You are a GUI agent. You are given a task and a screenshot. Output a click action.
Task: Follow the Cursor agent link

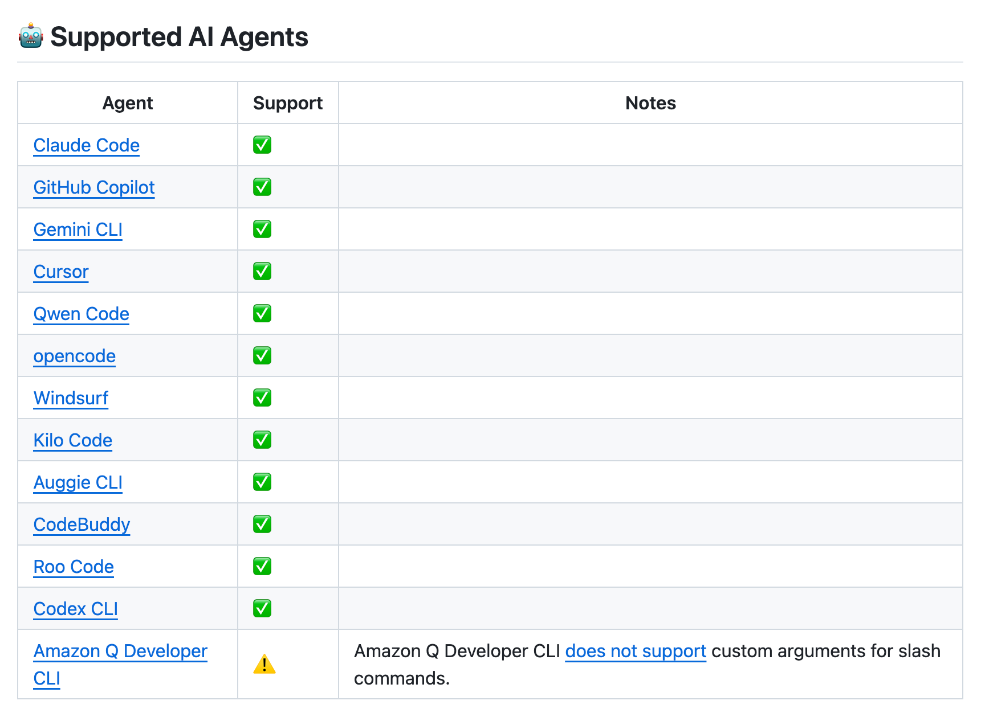pyautogui.click(x=61, y=272)
